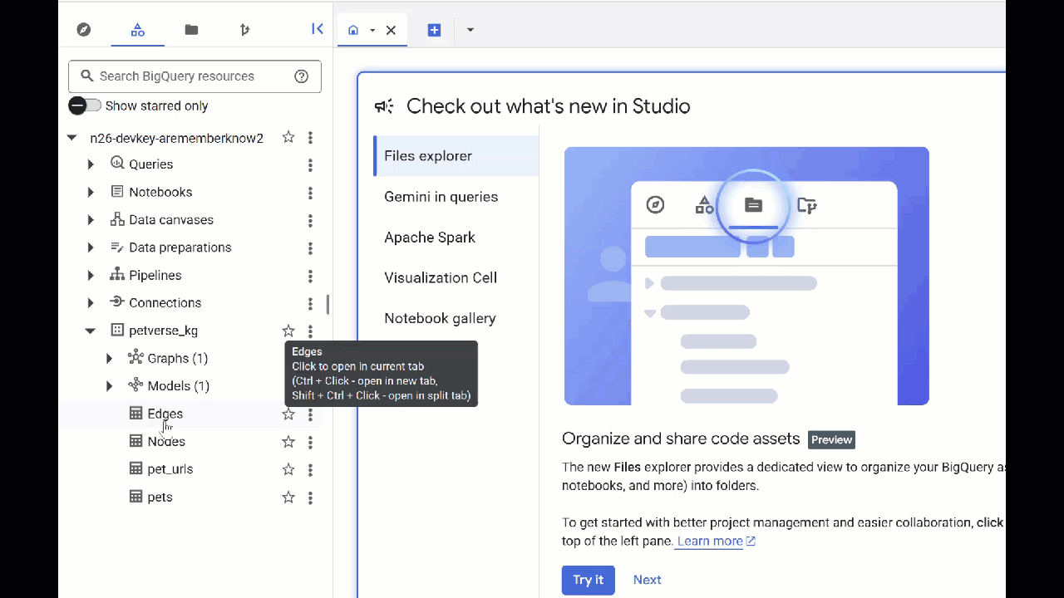The width and height of the screenshot is (1064, 598).
Task: Expand the Queries node
Action: point(91,164)
